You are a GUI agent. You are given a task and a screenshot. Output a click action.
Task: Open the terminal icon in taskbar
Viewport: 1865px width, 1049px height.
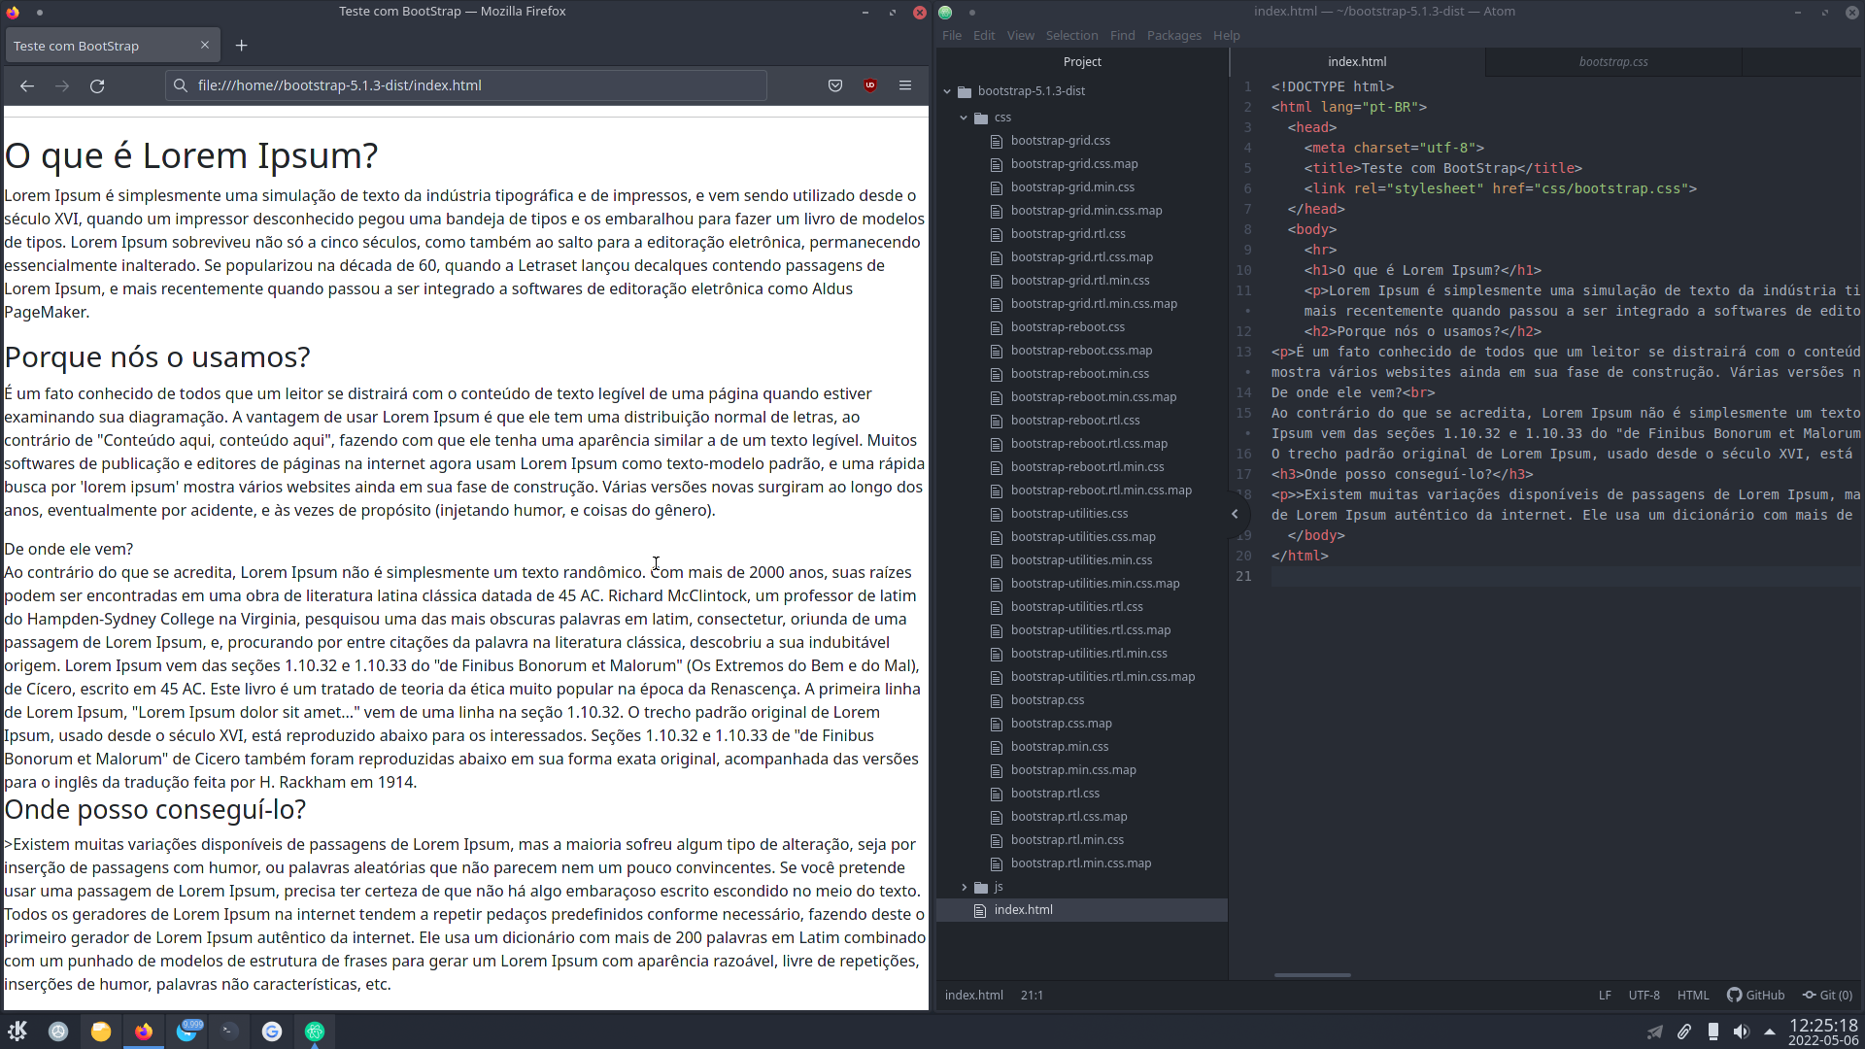click(x=229, y=1032)
